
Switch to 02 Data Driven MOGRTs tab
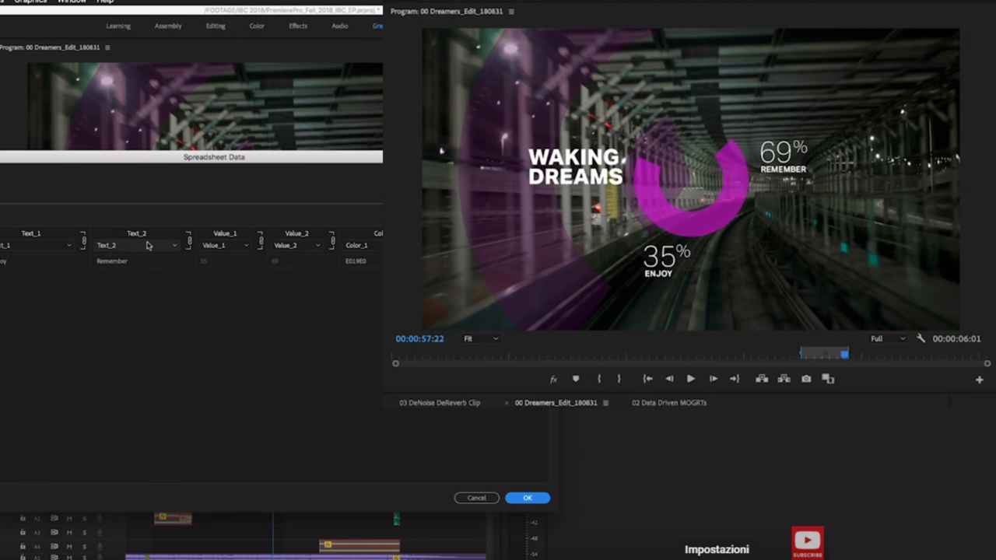669,403
